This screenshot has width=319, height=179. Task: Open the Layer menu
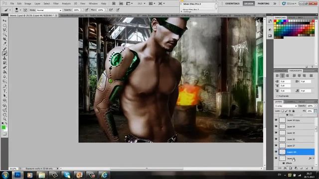click(37, 3)
